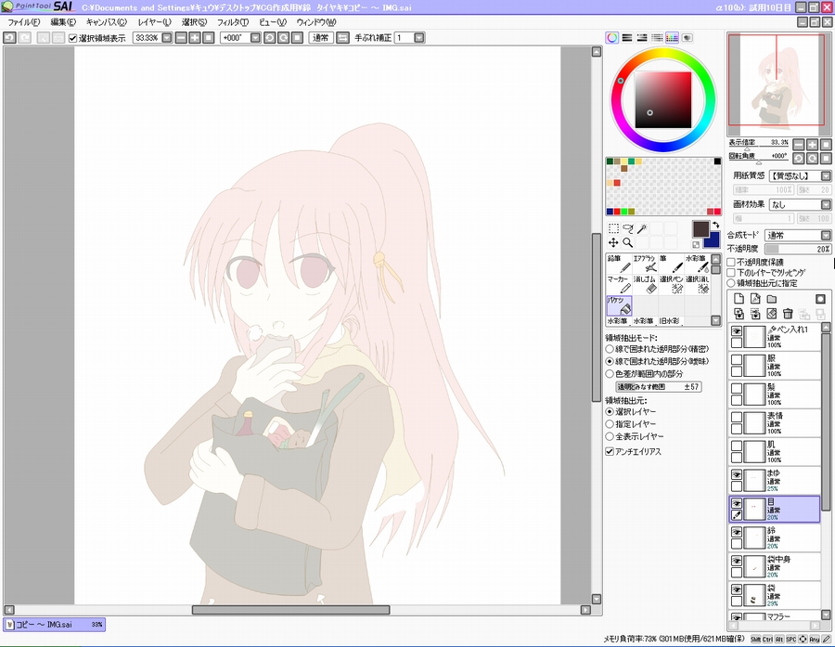Open the 合成モード blending mode dropdown
The height and width of the screenshot is (647, 835).
point(826,235)
